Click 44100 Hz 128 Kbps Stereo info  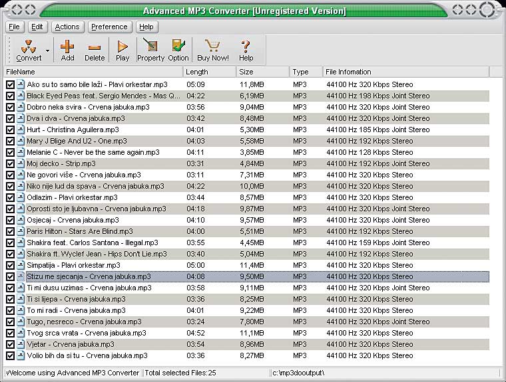(370, 152)
